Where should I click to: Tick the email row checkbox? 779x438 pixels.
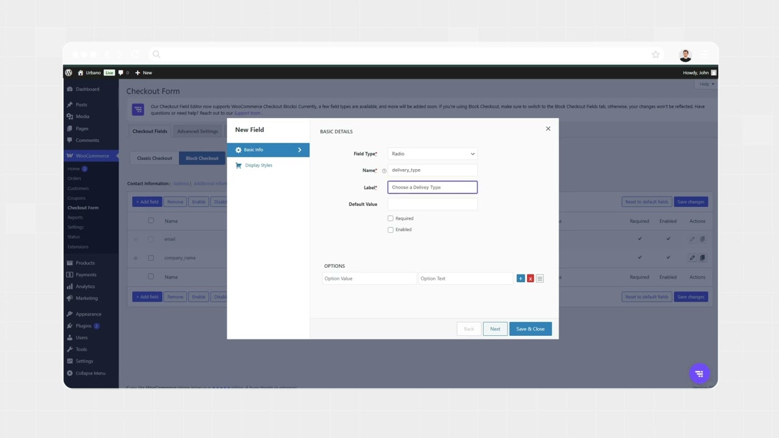(x=151, y=239)
